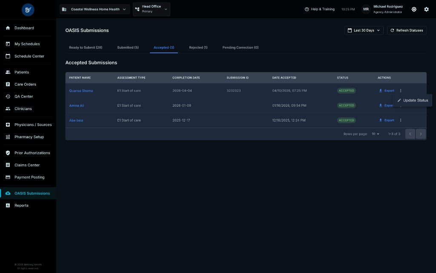Click the Pharmacy Setup icon

click(x=8, y=137)
